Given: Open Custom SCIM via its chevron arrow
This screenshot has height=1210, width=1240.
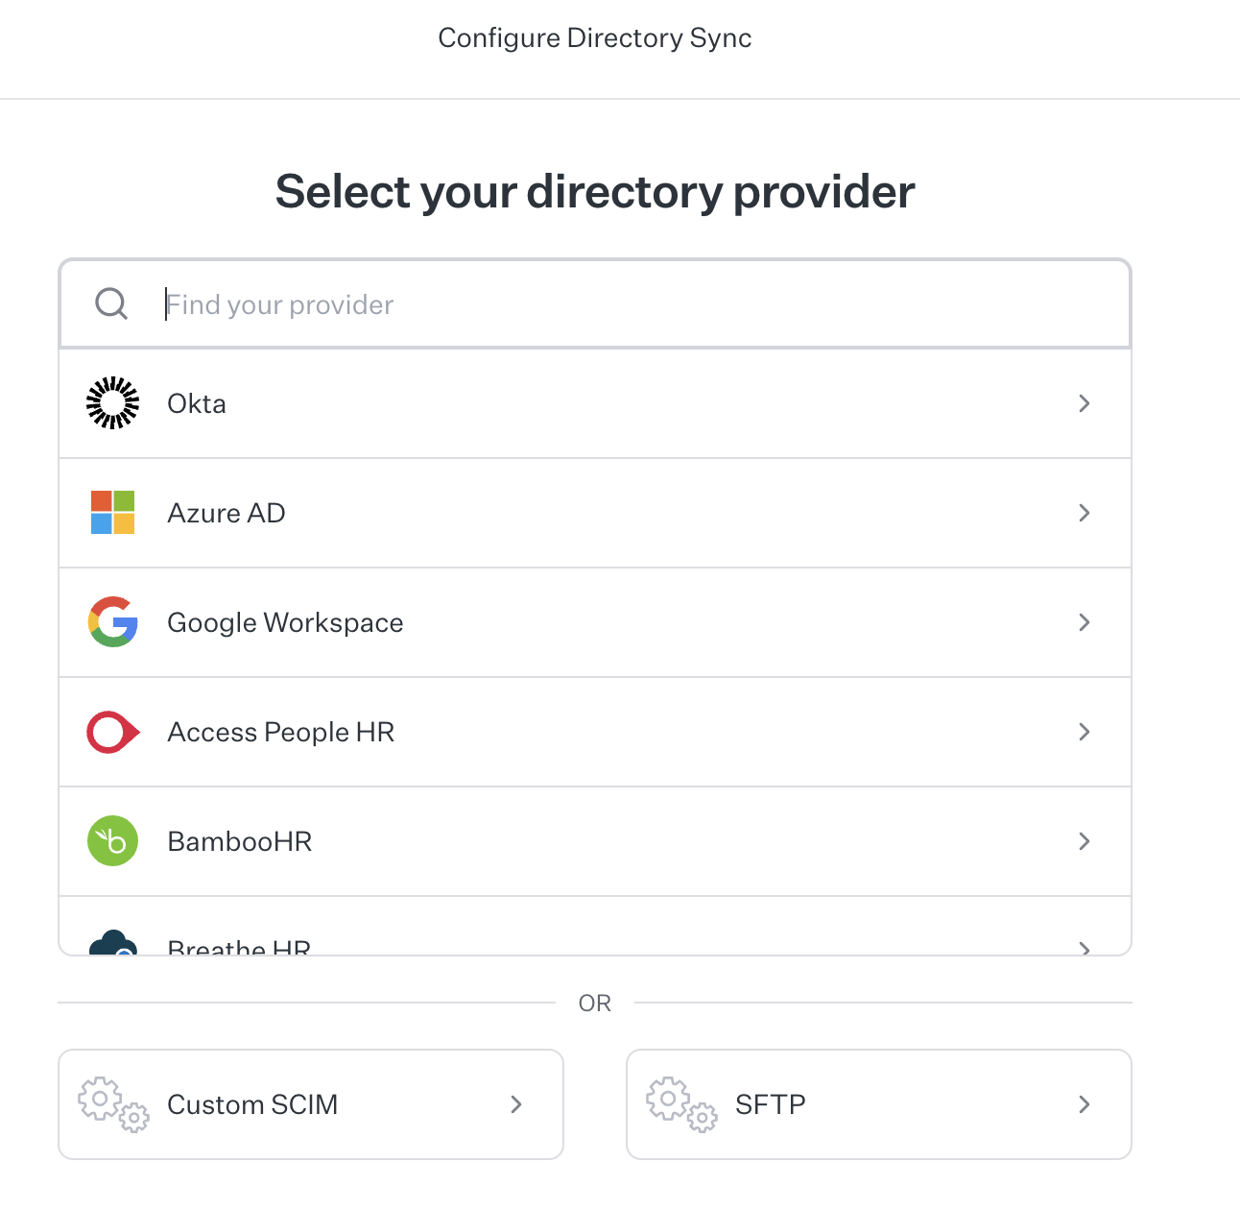Looking at the screenshot, I should (516, 1104).
